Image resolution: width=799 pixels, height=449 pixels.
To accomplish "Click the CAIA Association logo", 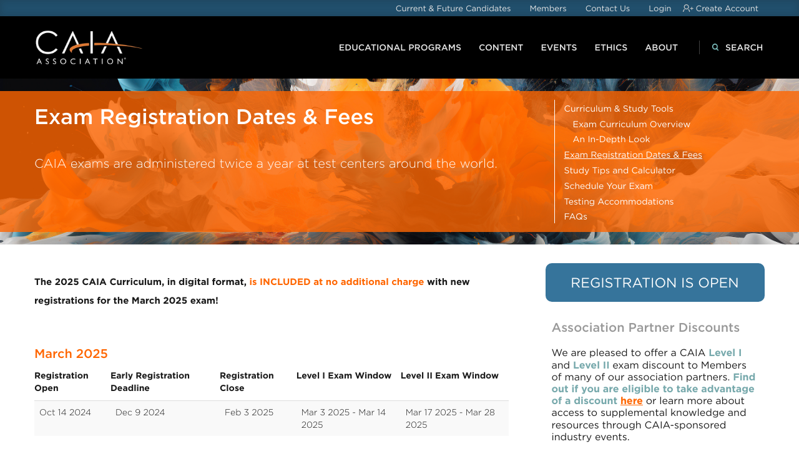I will 89,47.
